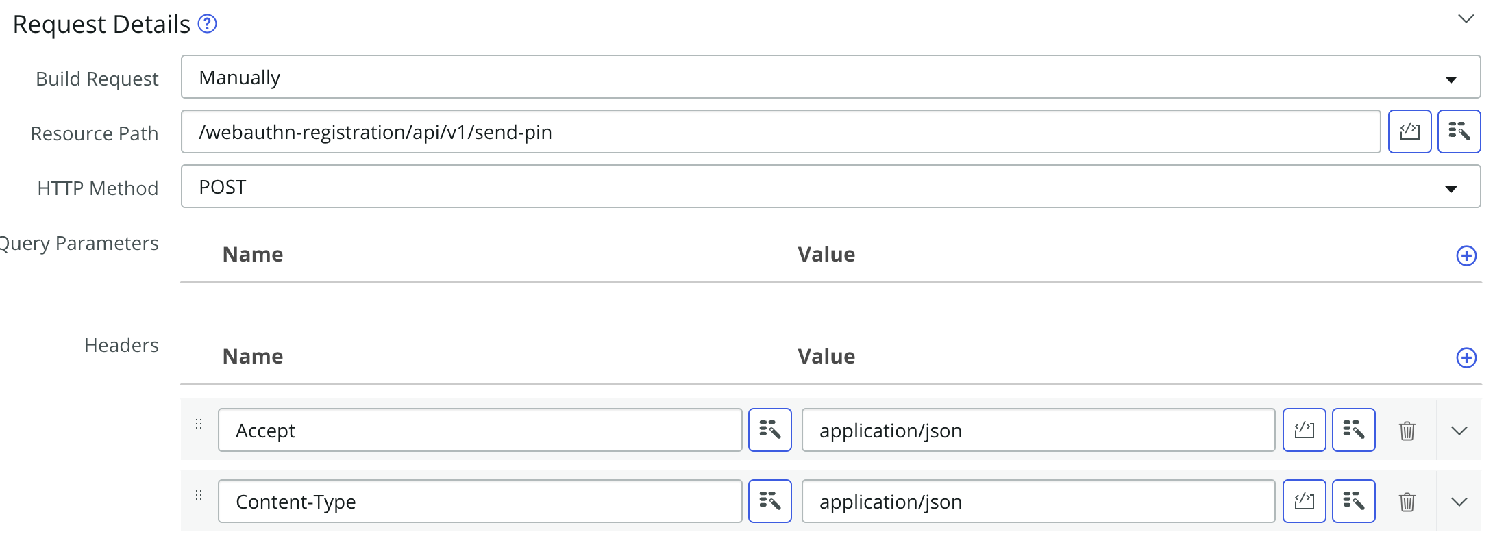Open variable picker for Accept name
This screenshot has width=1506, height=560.
[769, 431]
